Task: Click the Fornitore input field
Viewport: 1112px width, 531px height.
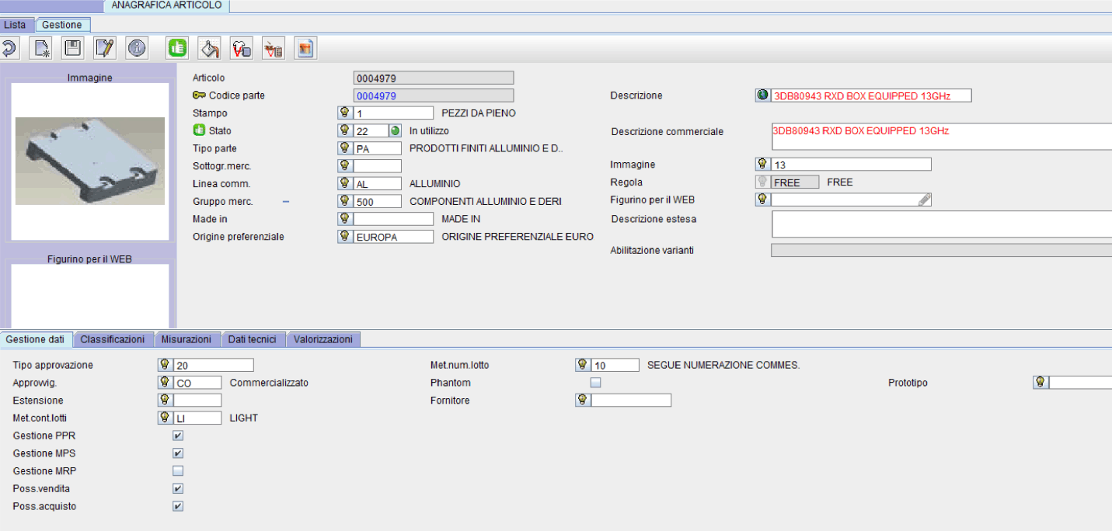Action: click(630, 401)
